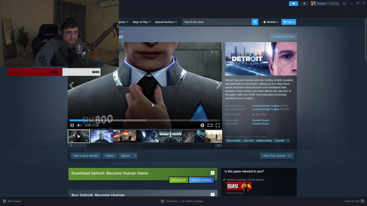Open Downloads status in bottom bar
This screenshot has width=367, height=206.
coord(182,201)
